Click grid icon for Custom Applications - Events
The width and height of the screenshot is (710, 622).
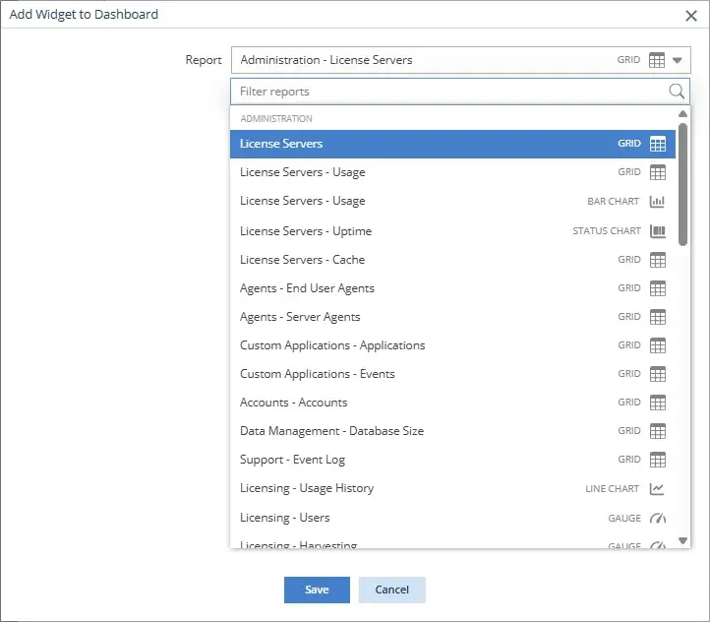tap(658, 374)
